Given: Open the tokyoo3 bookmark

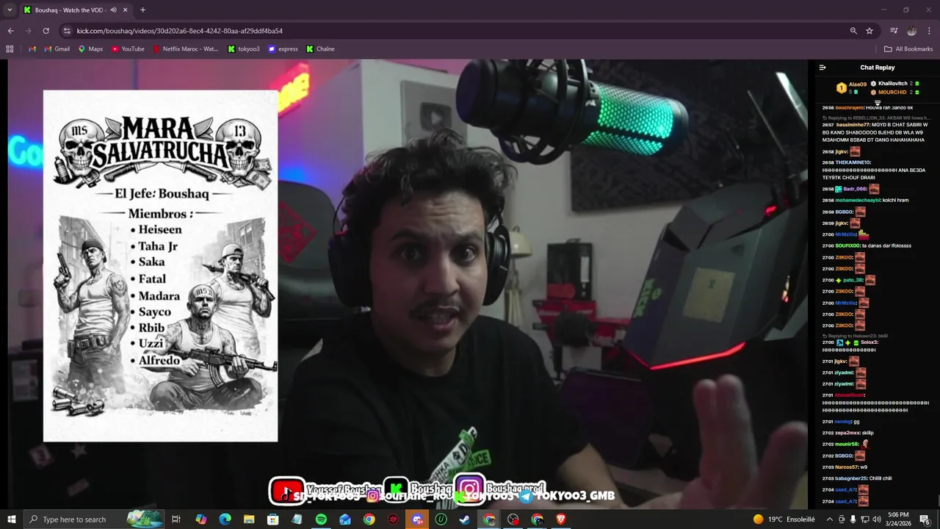Looking at the screenshot, I should [x=244, y=49].
